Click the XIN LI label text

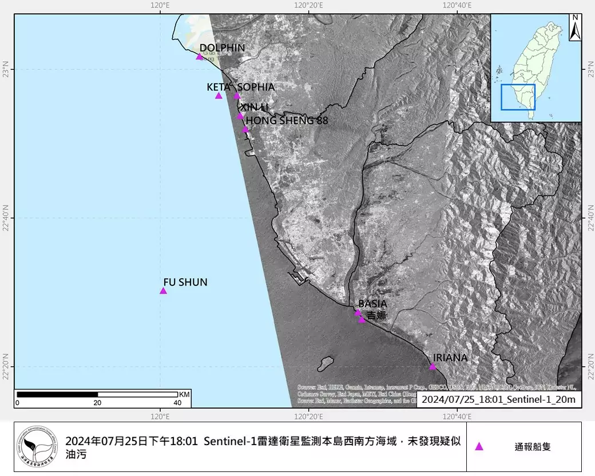[255, 108]
